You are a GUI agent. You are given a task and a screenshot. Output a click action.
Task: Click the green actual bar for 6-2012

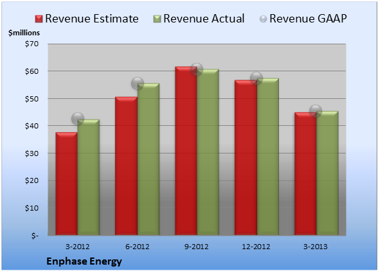click(148, 159)
